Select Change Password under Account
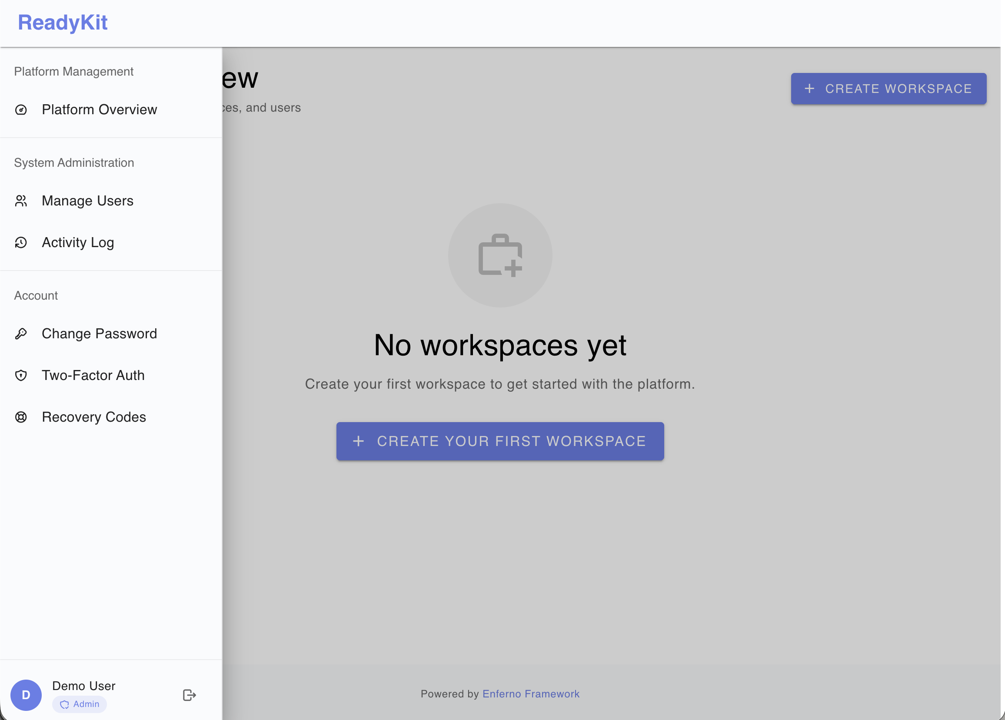This screenshot has height=720, width=1005. (99, 334)
